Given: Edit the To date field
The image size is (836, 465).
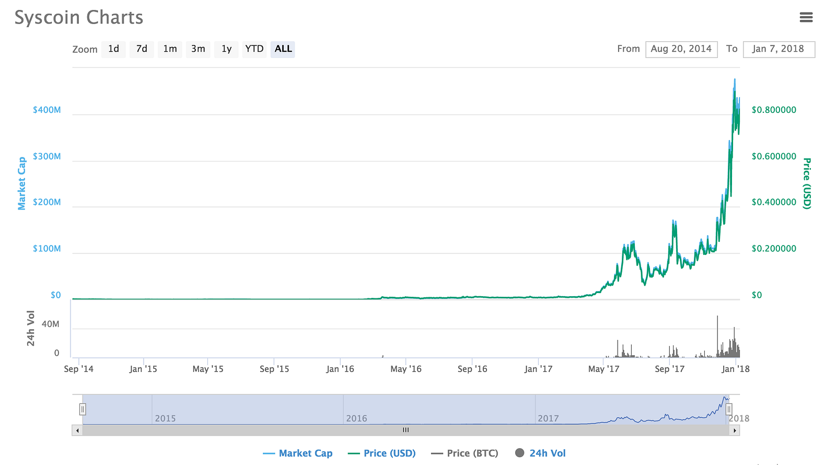Looking at the screenshot, I should click(x=779, y=49).
